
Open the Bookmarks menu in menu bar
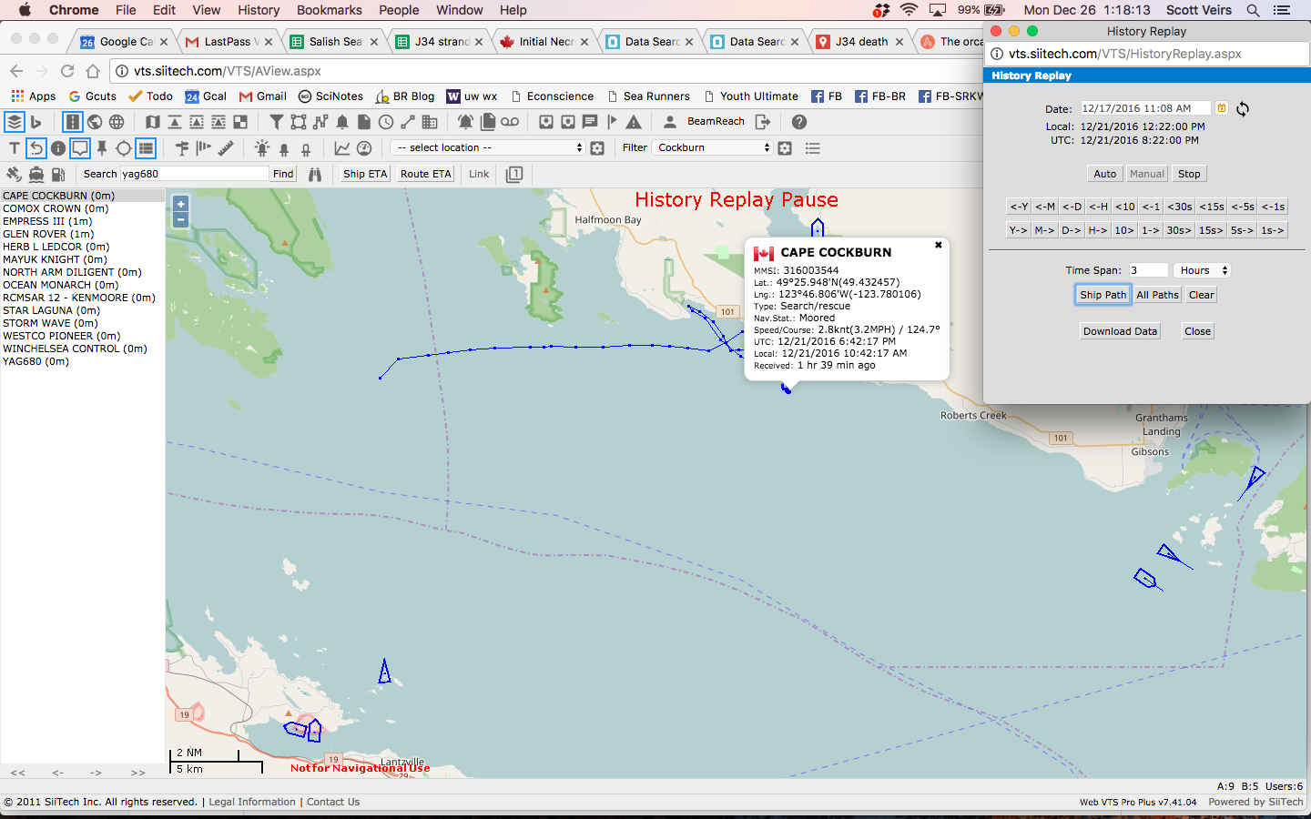click(x=329, y=10)
